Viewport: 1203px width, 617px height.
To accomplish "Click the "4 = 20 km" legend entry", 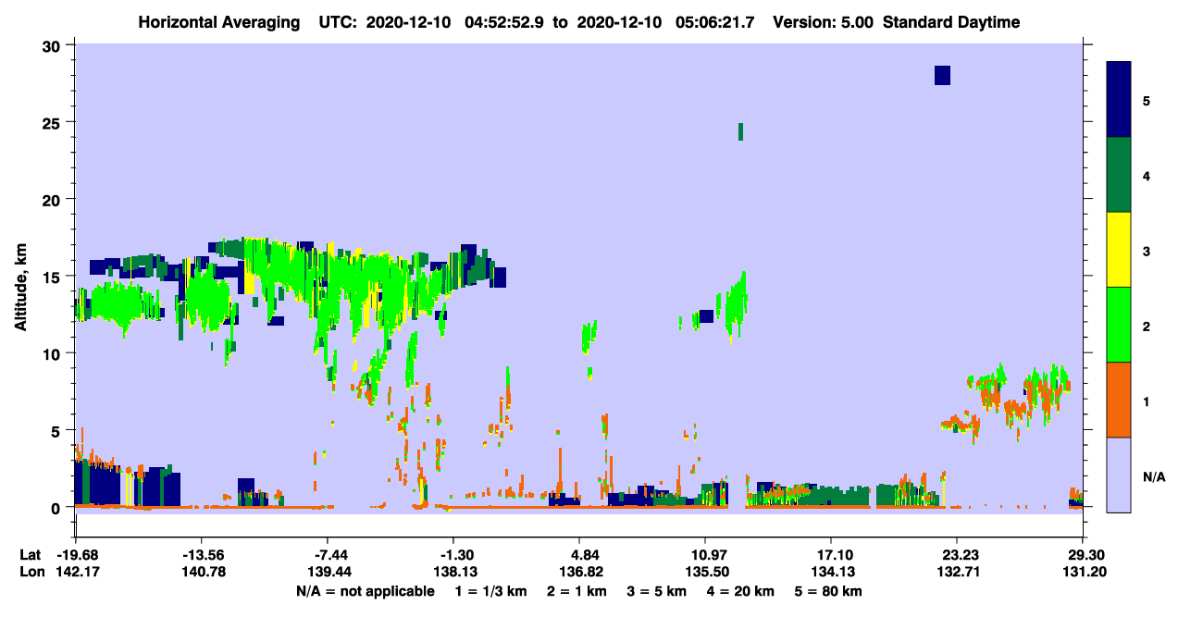I will tap(738, 591).
